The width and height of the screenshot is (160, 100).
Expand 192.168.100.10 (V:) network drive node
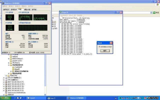point(4,82)
